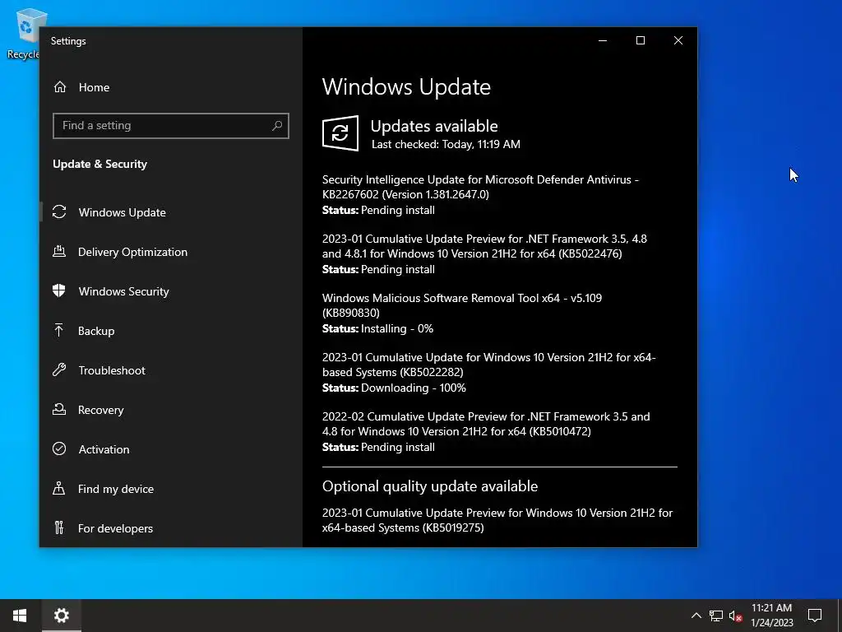Viewport: 842px width, 632px height.
Task: Click the Activation checkmark circle icon
Action: (59, 448)
